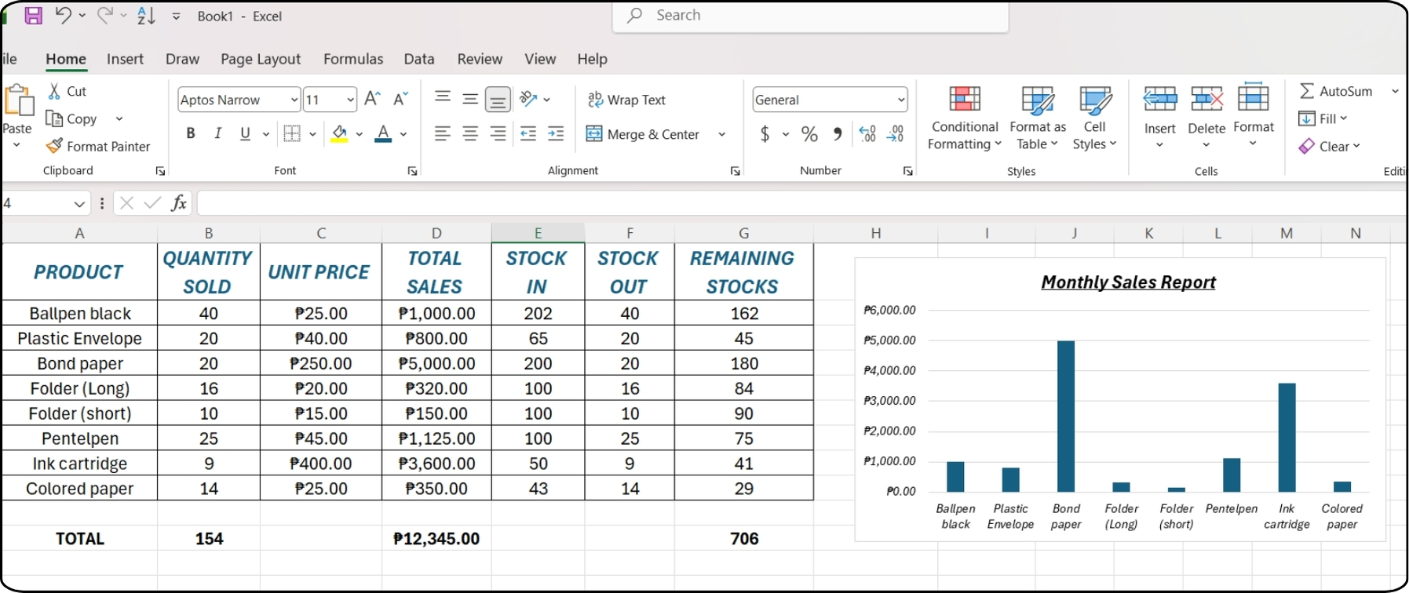1409x593 pixels.
Task: Increase font size with larger A icon
Action: point(373,99)
